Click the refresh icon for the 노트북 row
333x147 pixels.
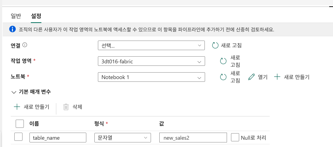pyautogui.click(x=223, y=77)
